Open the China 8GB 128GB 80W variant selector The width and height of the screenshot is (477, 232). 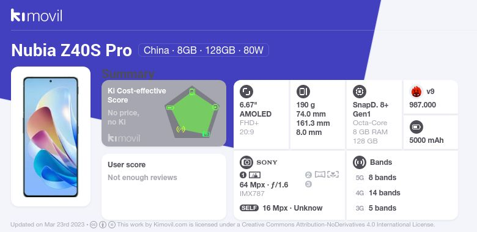click(204, 50)
